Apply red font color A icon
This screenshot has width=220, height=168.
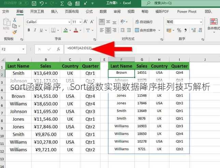tap(76, 30)
